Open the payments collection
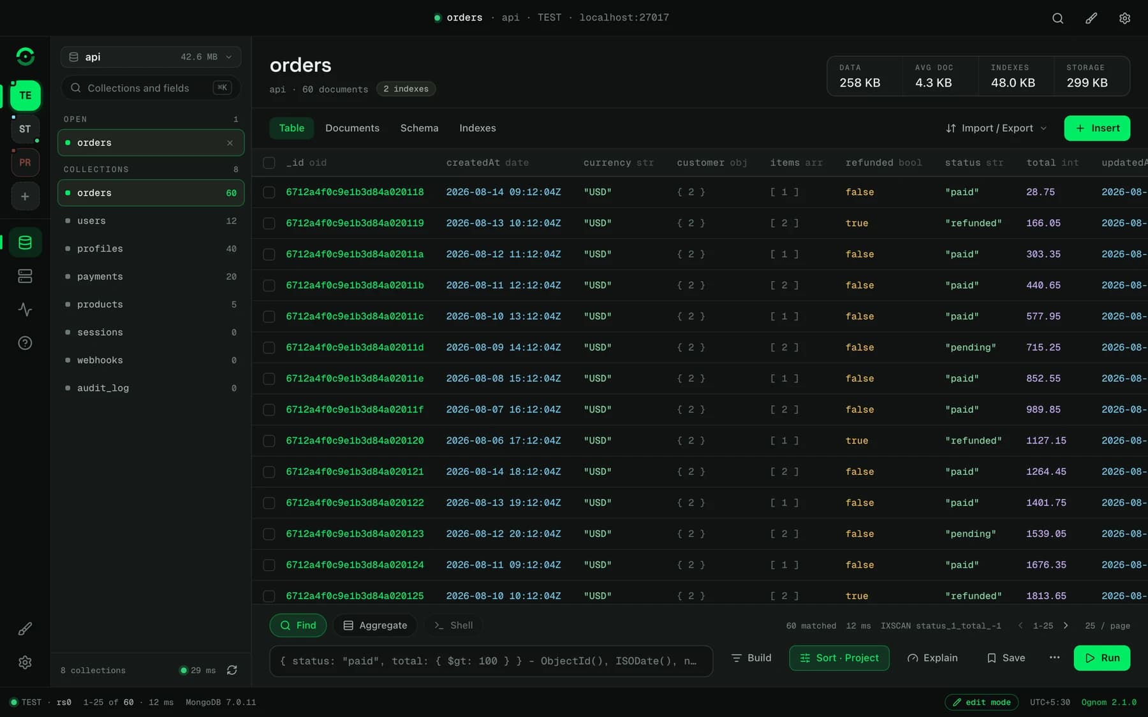 151,277
